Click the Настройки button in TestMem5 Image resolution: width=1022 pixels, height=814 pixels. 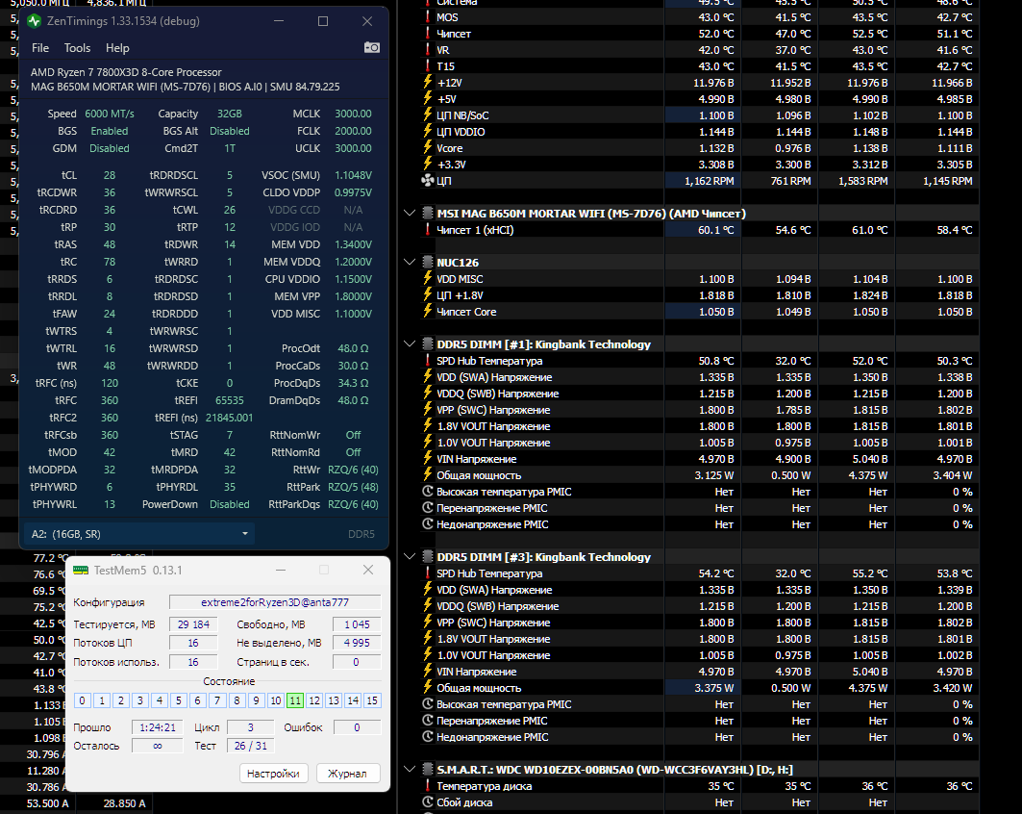coord(273,773)
